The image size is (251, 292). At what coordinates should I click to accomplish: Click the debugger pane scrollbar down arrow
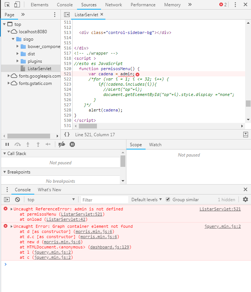tap(123, 181)
